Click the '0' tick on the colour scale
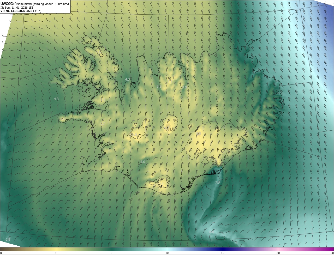Image resolution: width=334 pixels, height=255 pixels. 1,253
